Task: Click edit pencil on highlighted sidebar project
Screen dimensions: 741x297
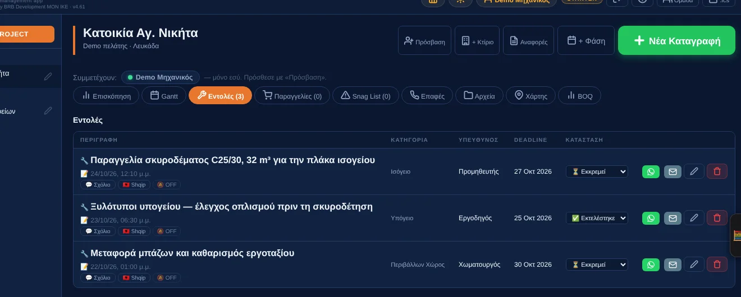Action: pos(48,76)
